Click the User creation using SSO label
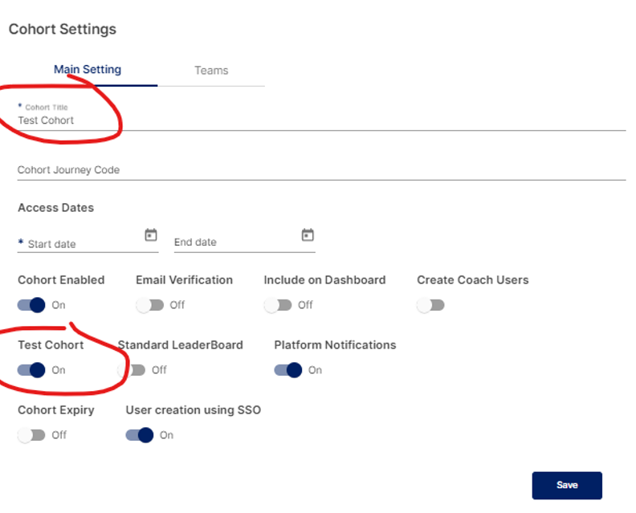Viewport: 636px width, 513px height. [194, 410]
